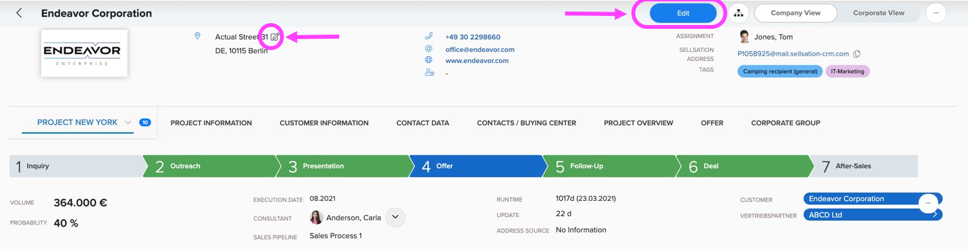This screenshot has height=251, width=968.
Task: Open the three-dot menu in top right corner
Action: [936, 13]
